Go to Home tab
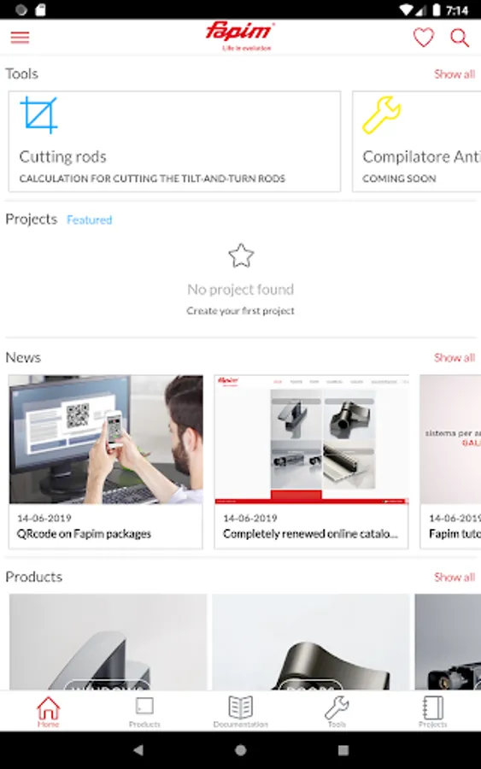The height and width of the screenshot is (769, 481). pyautogui.click(x=48, y=711)
